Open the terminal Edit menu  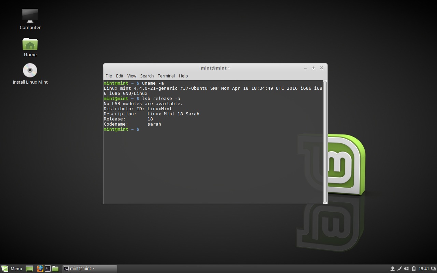point(119,76)
